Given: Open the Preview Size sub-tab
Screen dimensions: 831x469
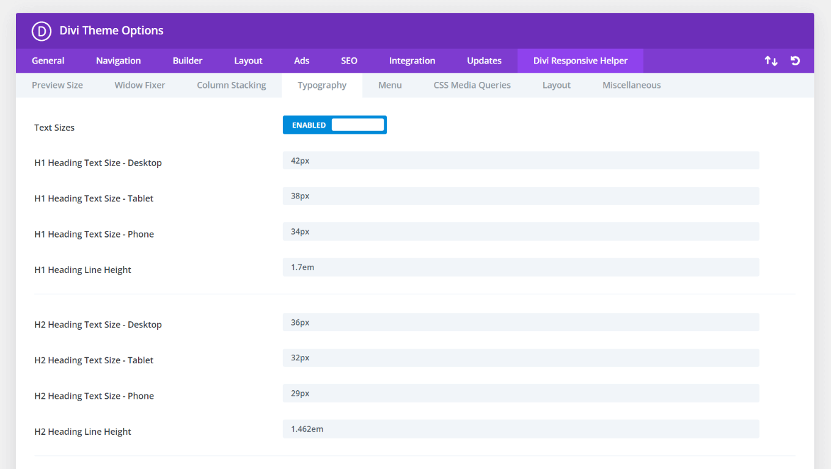Looking at the screenshot, I should coord(57,85).
